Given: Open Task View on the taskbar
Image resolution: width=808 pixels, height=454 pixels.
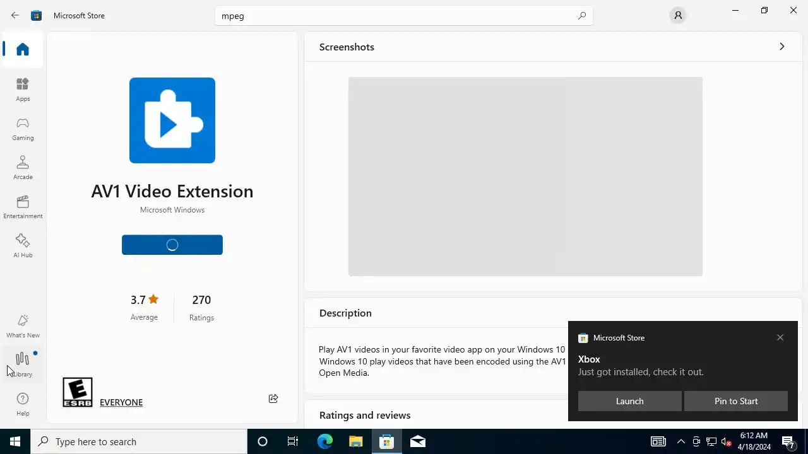Looking at the screenshot, I should (x=293, y=441).
